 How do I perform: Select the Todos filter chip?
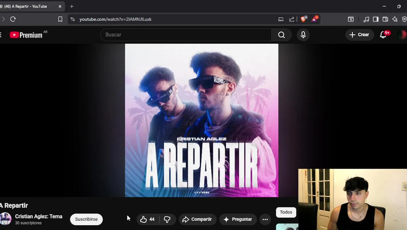click(286, 212)
